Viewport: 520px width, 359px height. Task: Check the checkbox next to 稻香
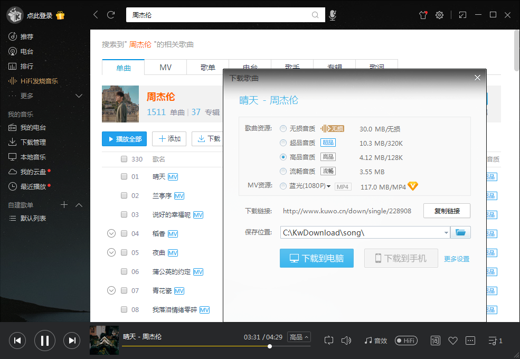(124, 233)
